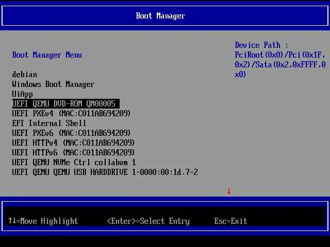
Task: Click the red scroll-down arrow indicator
Action: pos(229,191)
